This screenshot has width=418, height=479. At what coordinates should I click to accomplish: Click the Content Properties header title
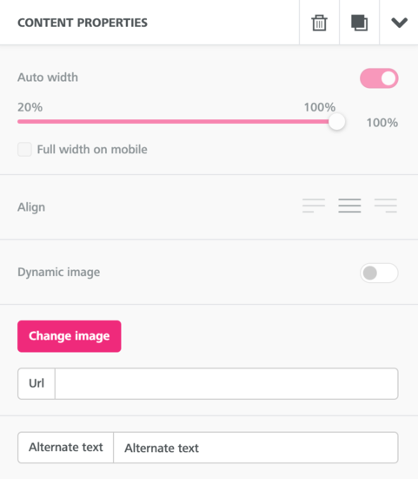[83, 23]
